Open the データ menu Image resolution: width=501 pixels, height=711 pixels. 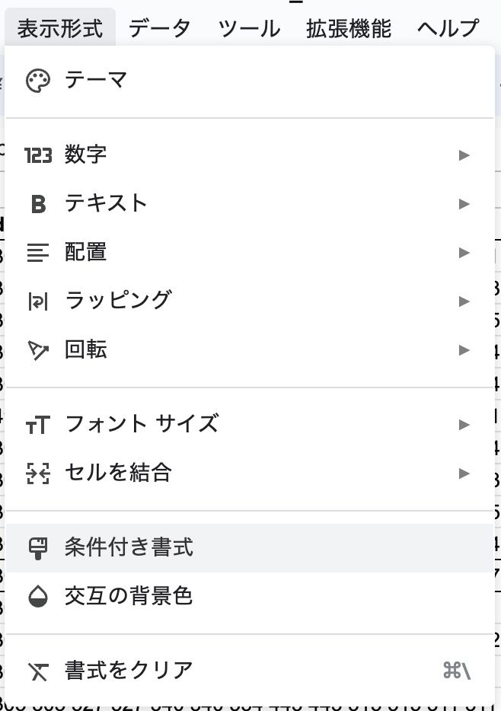[159, 29]
